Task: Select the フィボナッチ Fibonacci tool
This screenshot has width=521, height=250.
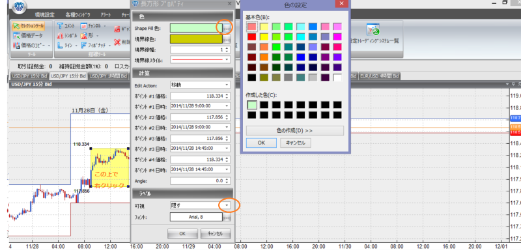Action: [96, 45]
